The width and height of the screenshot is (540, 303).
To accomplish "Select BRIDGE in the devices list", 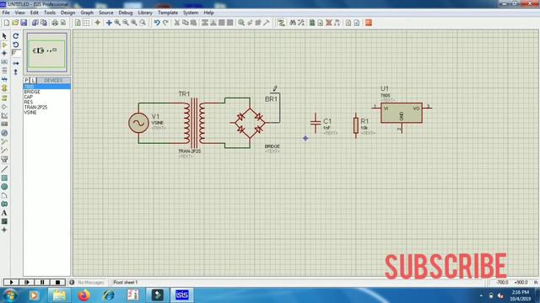I will 47,92.
